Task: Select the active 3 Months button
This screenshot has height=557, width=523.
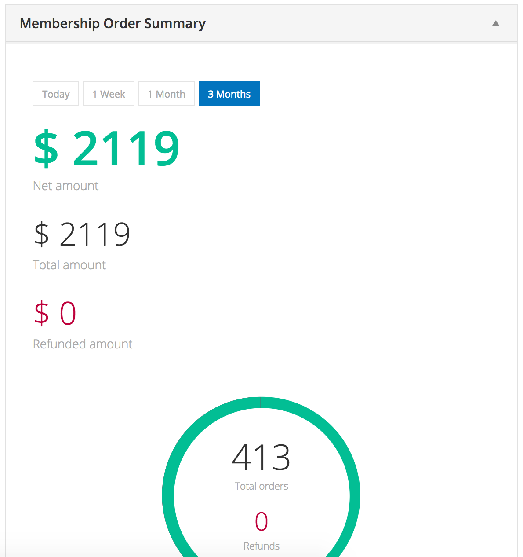Action: [x=229, y=94]
